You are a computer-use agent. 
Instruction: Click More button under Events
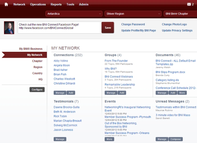coord(110,139)
